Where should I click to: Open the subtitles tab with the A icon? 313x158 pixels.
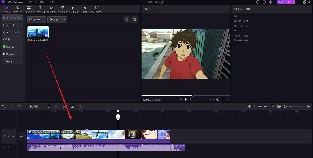tap(85, 9)
